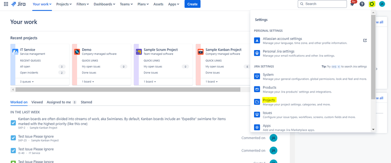Open Done issues on Sample Scrum Project card
Image resolution: width=391 pixels, height=163 pixels.
coord(151,73)
